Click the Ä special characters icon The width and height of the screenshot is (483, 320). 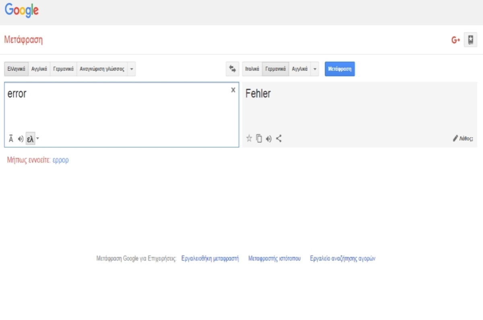point(11,139)
